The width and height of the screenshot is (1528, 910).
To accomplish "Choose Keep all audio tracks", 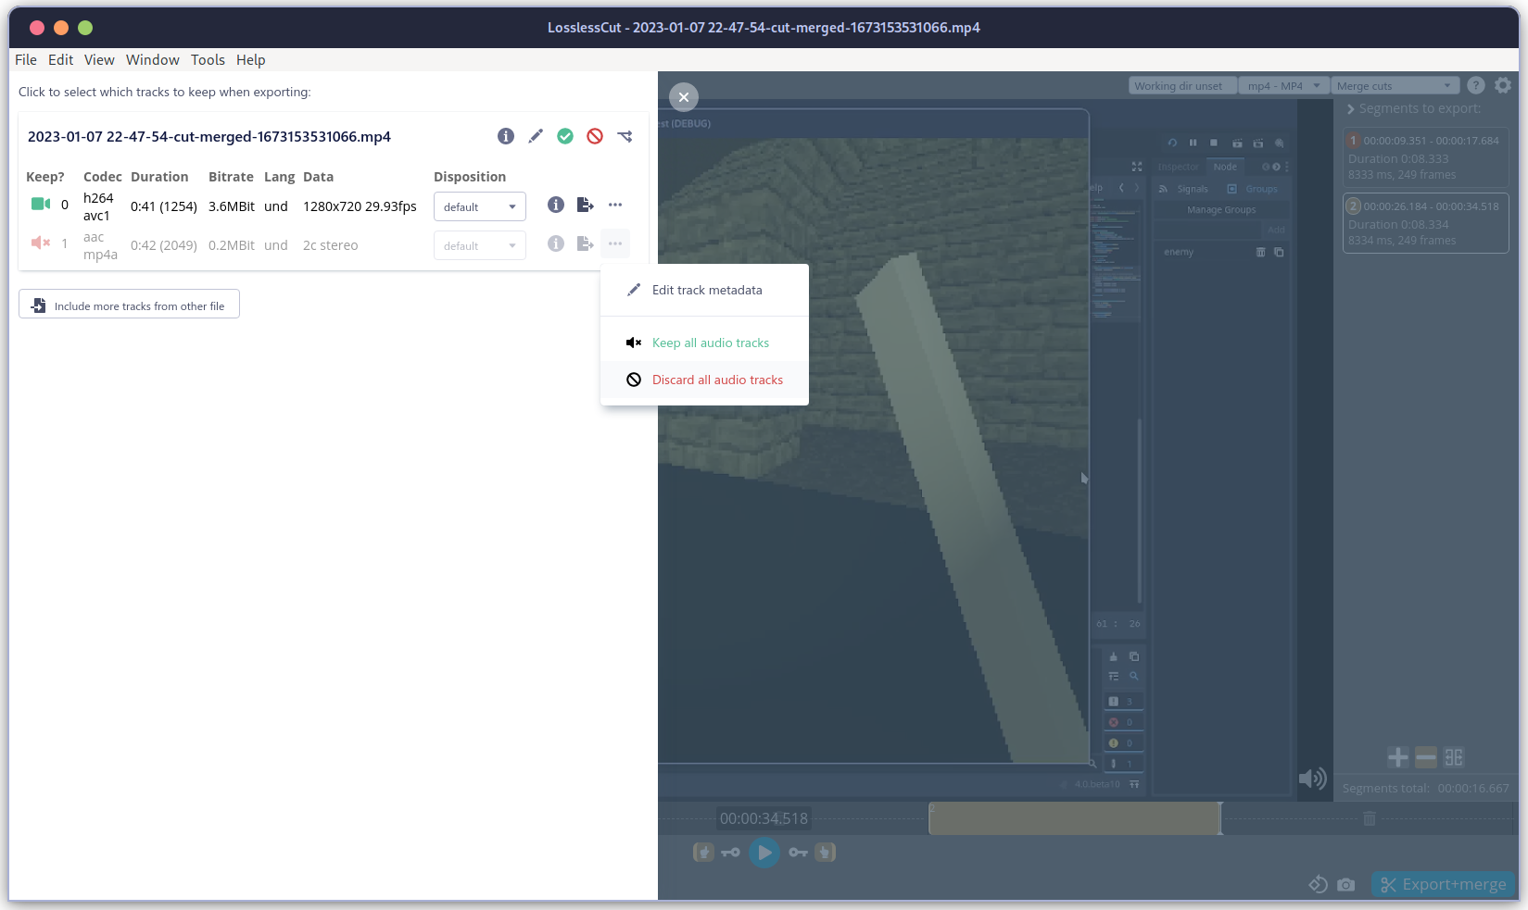I will [710, 343].
